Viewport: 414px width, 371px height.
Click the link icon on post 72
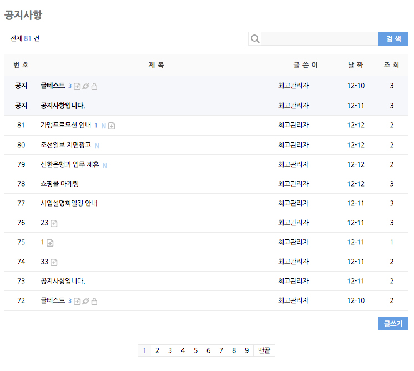tap(86, 301)
